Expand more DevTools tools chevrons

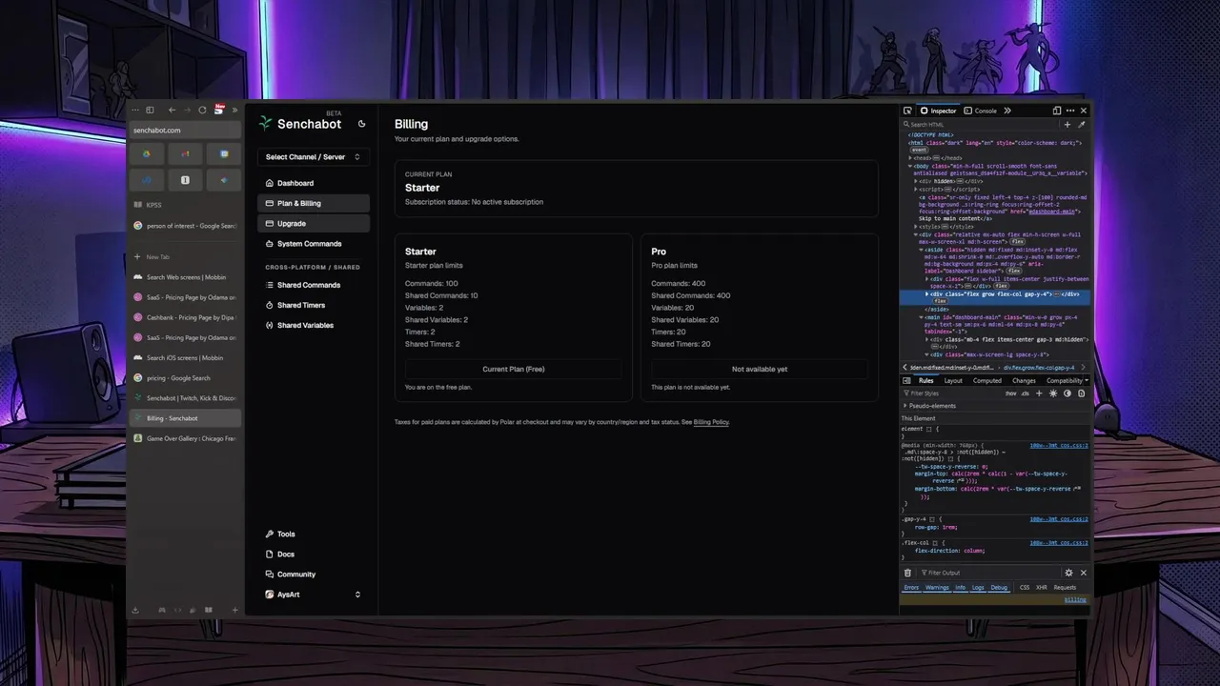[x=1007, y=111]
